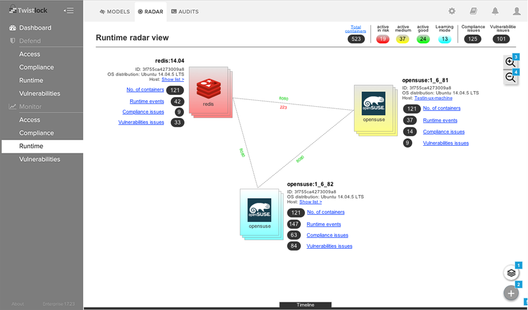
Task: Click Compliance issues link for redis
Action: (x=143, y=112)
